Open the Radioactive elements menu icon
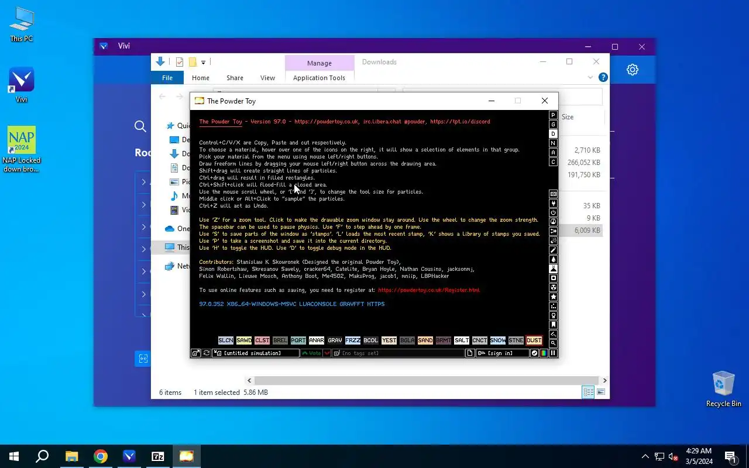The height and width of the screenshot is (468, 749). coord(553,287)
